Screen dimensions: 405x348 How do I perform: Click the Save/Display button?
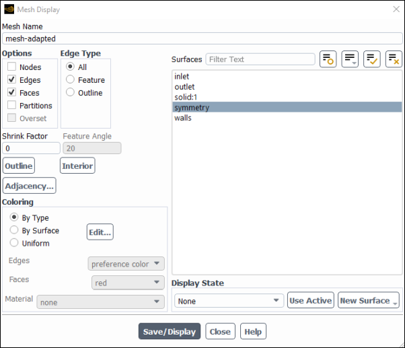point(170,331)
